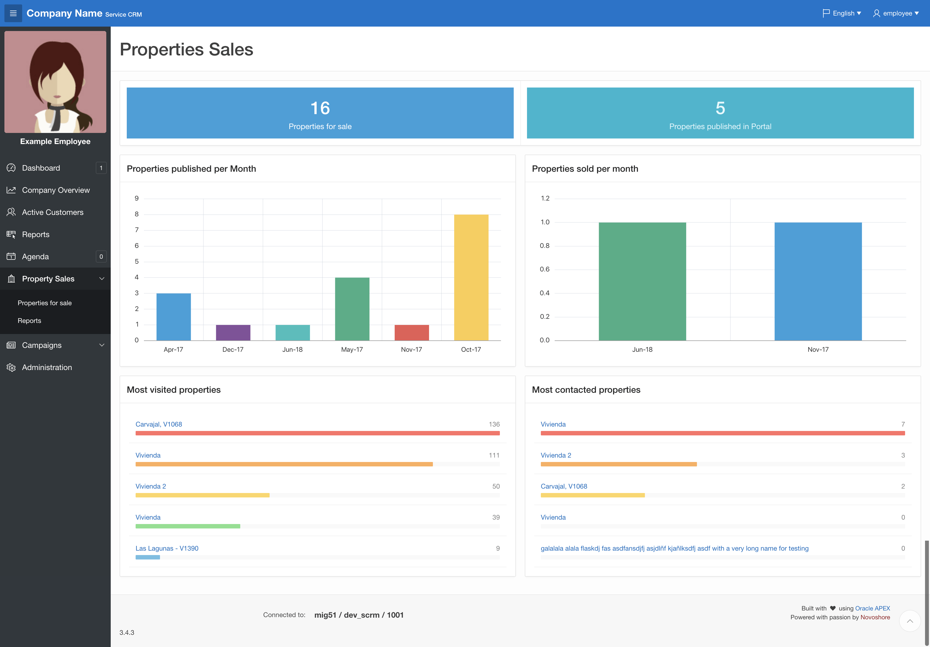Click the hamburger menu icon
Viewport: 930px width, 647px height.
13,13
